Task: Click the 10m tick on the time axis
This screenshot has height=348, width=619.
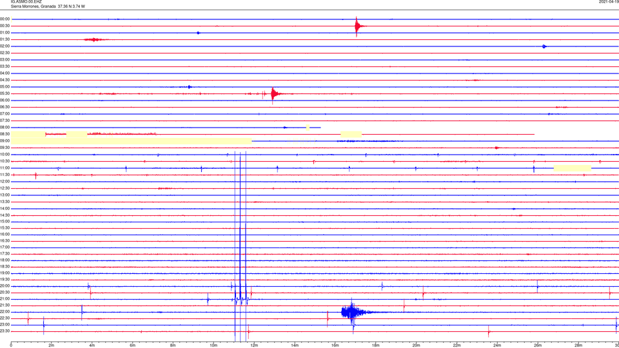Action: [213, 345]
